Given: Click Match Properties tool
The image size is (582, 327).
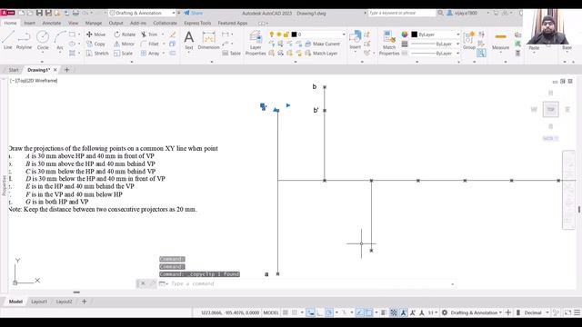Looking at the screenshot, I should point(389,43).
